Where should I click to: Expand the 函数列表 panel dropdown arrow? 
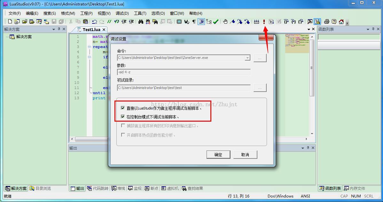point(368,29)
